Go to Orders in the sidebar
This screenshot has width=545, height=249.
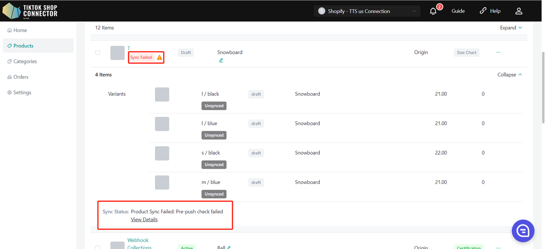click(x=21, y=77)
